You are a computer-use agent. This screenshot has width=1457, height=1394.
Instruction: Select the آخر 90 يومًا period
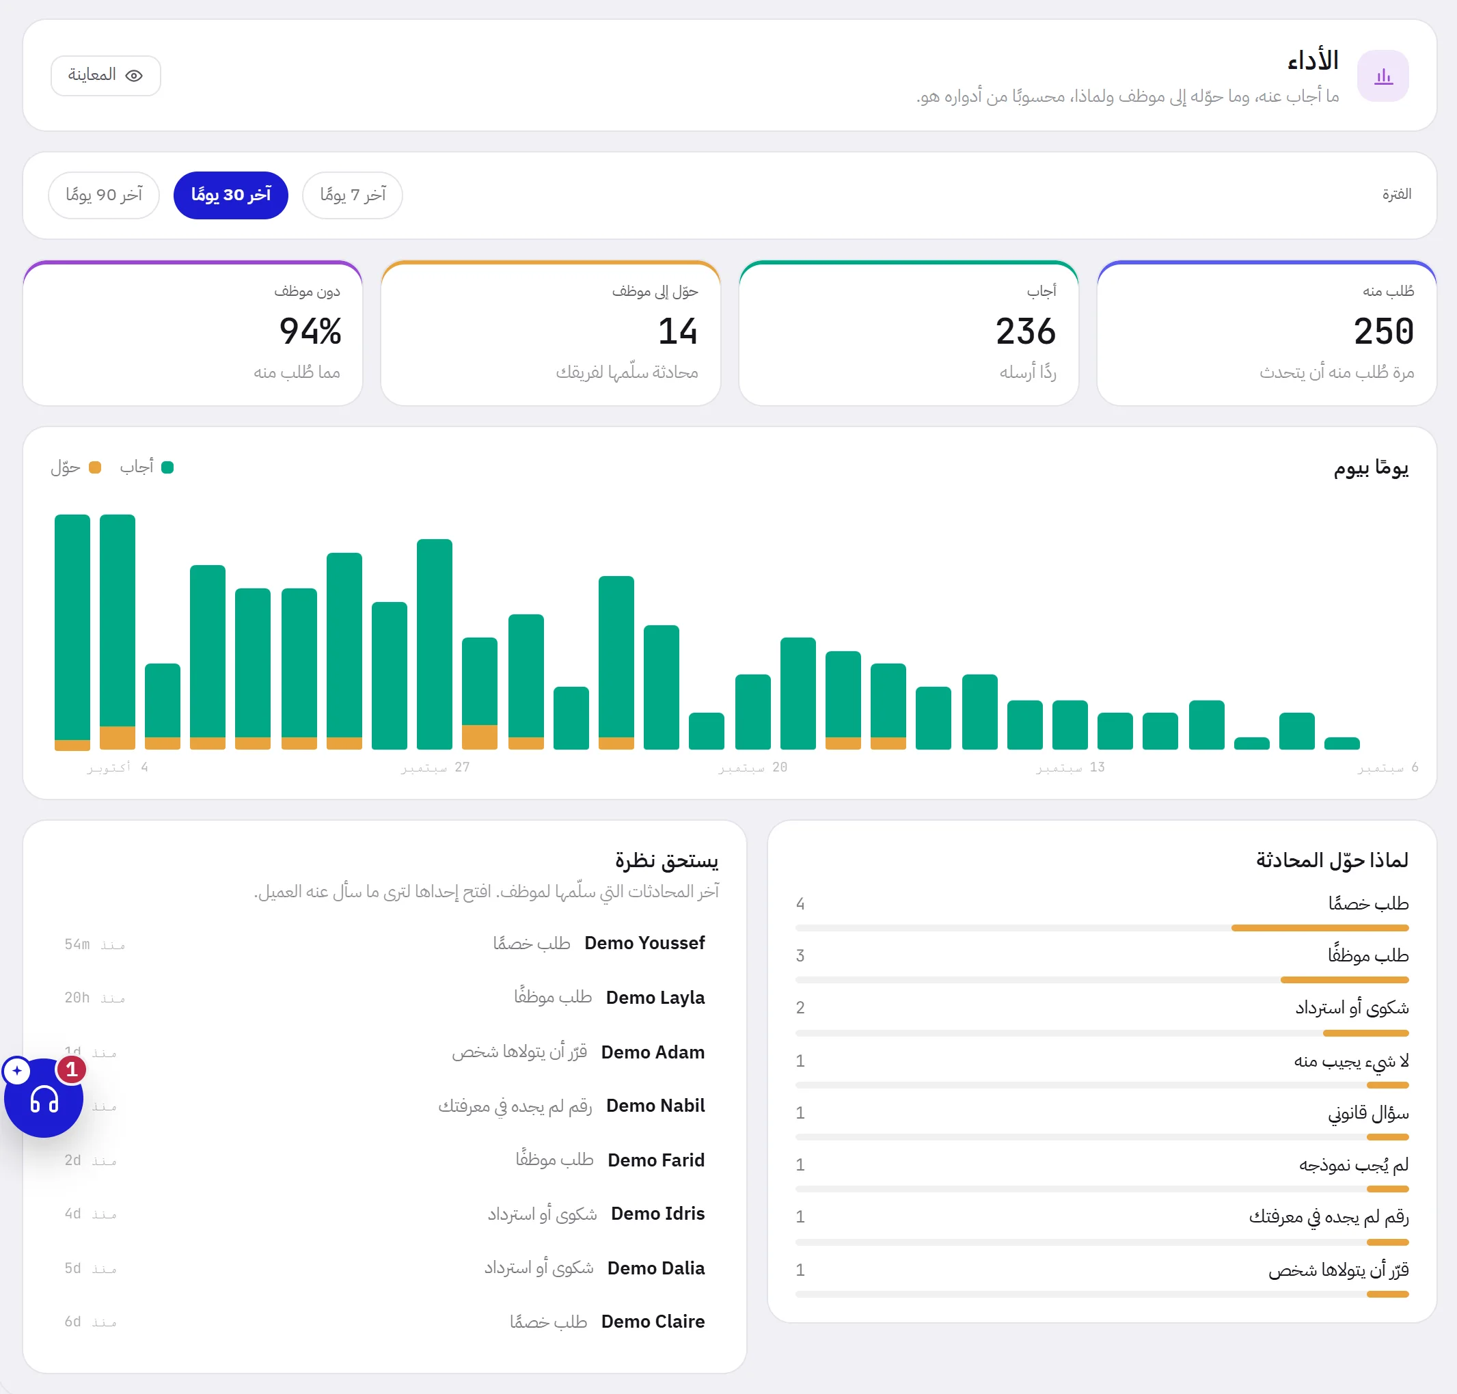[x=104, y=195]
